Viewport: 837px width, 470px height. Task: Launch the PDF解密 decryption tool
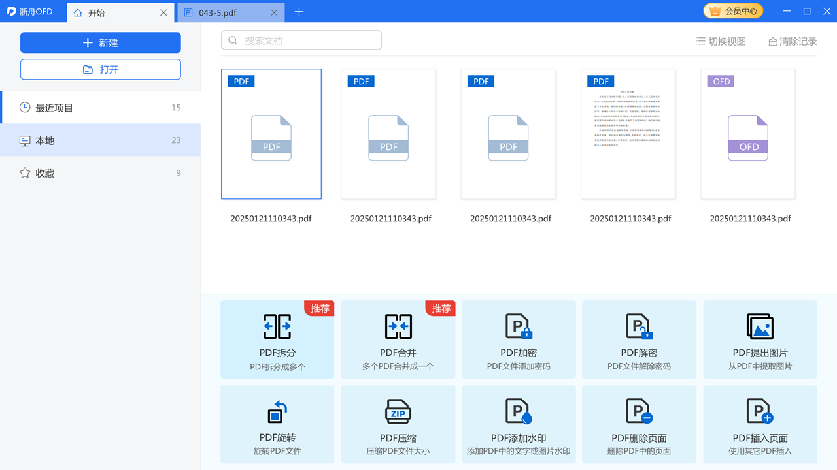click(x=639, y=339)
